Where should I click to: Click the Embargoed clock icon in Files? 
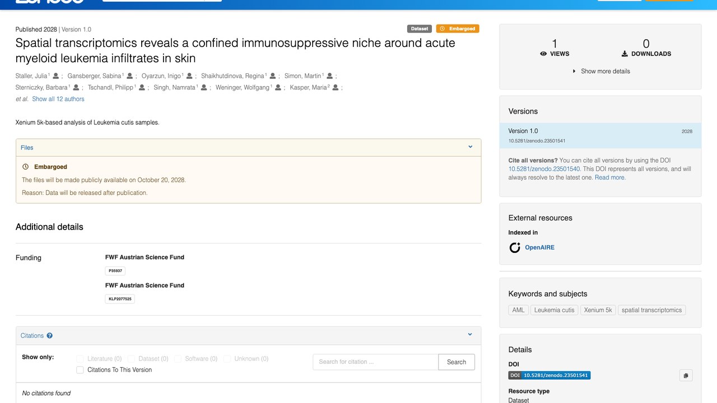point(25,167)
